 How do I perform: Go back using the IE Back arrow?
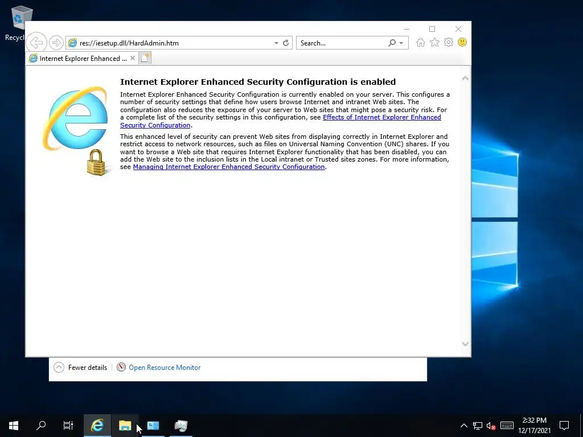(36, 43)
